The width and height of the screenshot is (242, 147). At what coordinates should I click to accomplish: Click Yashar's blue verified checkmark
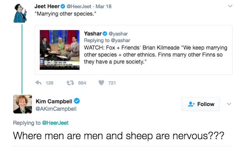pos(105,34)
